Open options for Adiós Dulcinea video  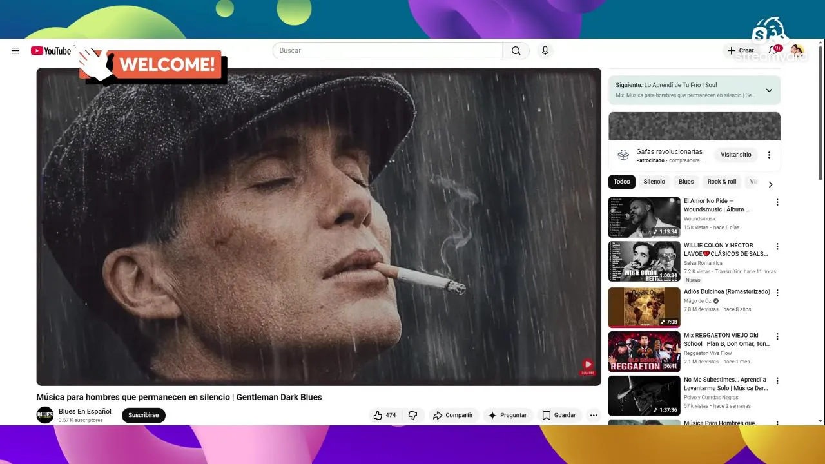(x=777, y=293)
